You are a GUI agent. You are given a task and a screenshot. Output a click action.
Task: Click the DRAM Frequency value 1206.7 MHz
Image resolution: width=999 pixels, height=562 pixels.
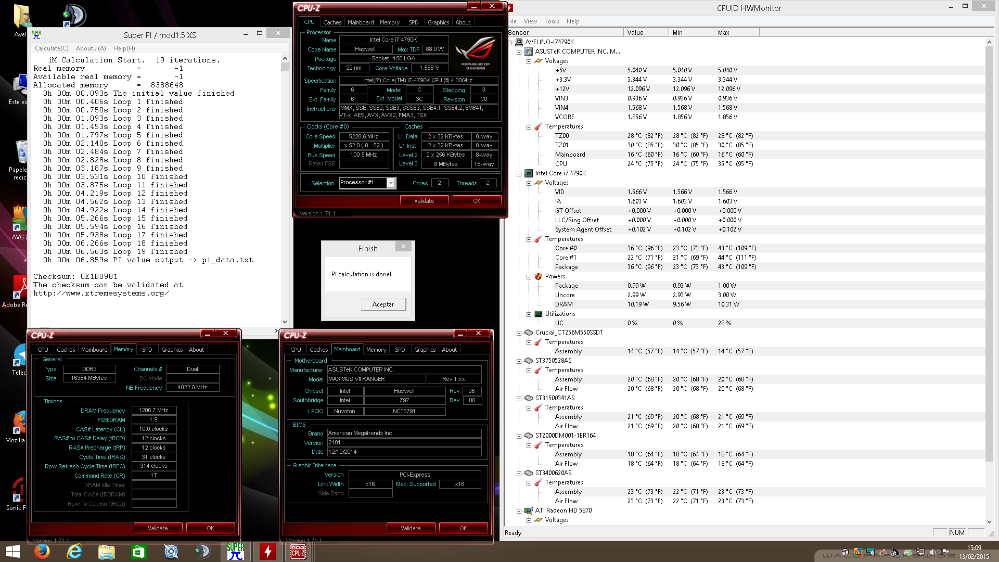pyautogui.click(x=153, y=410)
